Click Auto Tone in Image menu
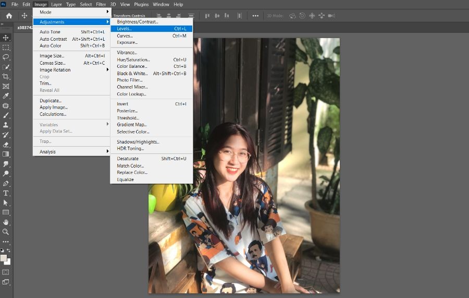 coord(72,32)
